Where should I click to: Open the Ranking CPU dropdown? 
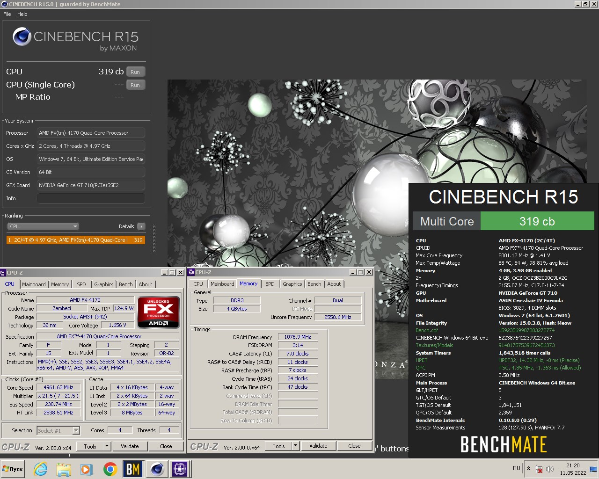click(x=43, y=226)
